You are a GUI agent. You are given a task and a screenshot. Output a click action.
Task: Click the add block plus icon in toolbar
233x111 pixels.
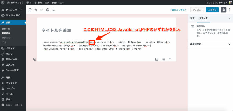pos(30,10)
